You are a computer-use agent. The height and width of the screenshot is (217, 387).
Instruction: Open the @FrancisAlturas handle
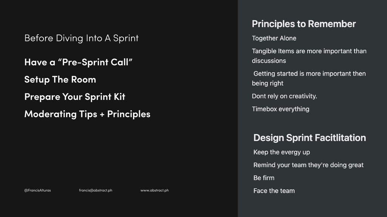click(x=37, y=190)
